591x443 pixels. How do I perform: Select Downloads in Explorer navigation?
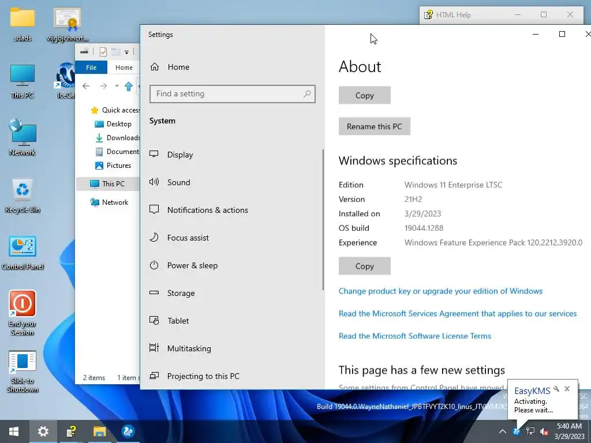(x=117, y=138)
